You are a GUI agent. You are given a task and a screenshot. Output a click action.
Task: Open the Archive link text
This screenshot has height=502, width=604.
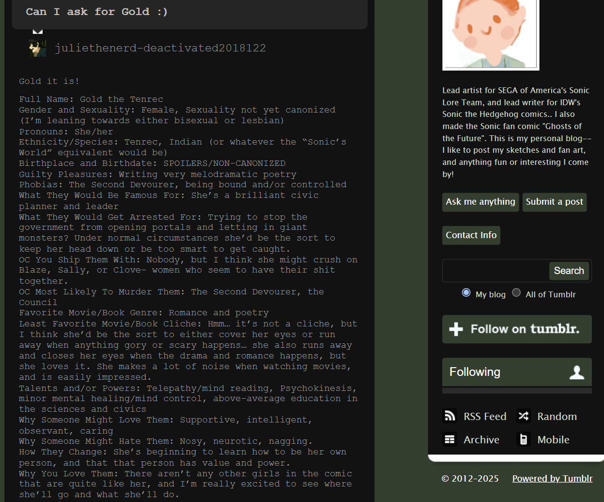[481, 439]
